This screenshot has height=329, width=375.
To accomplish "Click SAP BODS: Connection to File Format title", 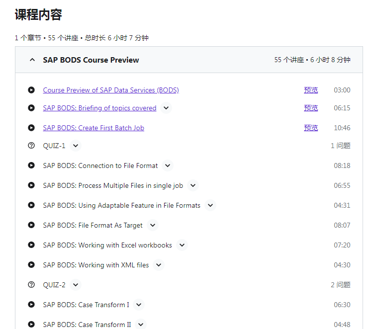I will [100, 165].
